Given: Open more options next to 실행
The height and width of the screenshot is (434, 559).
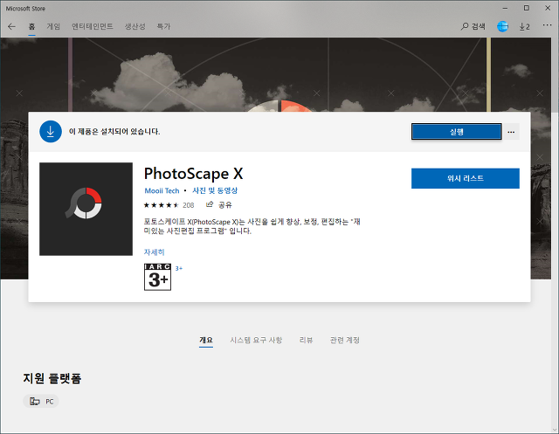Looking at the screenshot, I should coord(511,132).
